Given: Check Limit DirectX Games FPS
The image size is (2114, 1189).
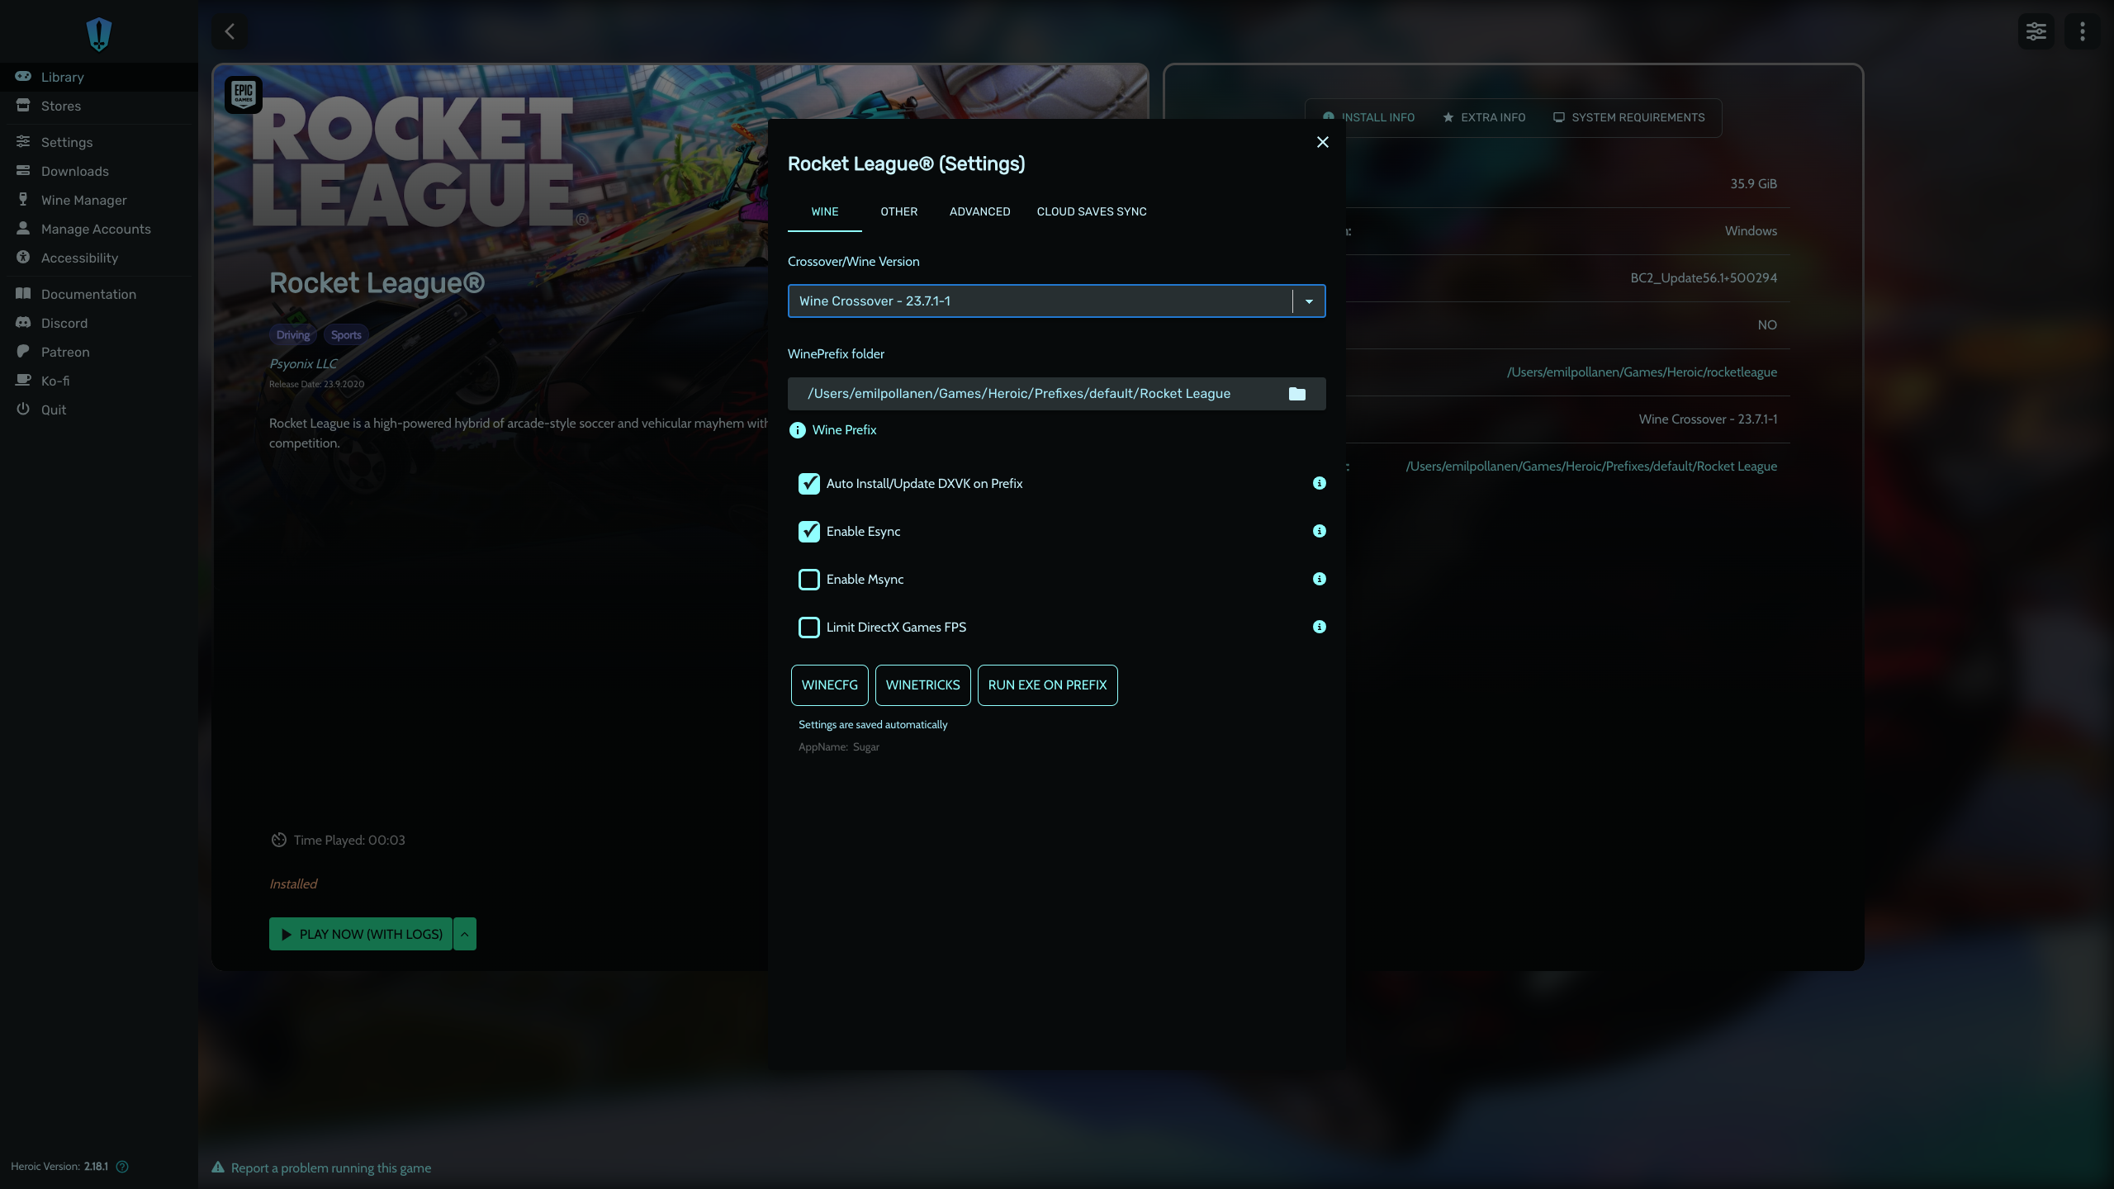Looking at the screenshot, I should point(808,628).
